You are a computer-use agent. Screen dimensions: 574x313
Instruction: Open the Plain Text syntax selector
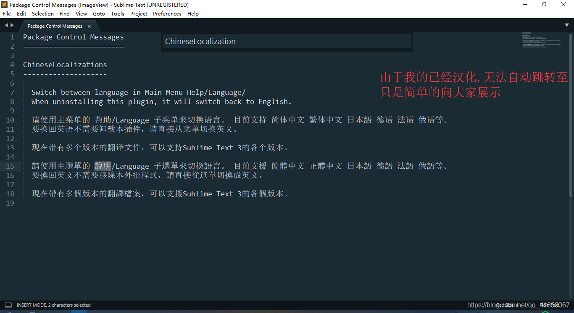click(x=549, y=305)
